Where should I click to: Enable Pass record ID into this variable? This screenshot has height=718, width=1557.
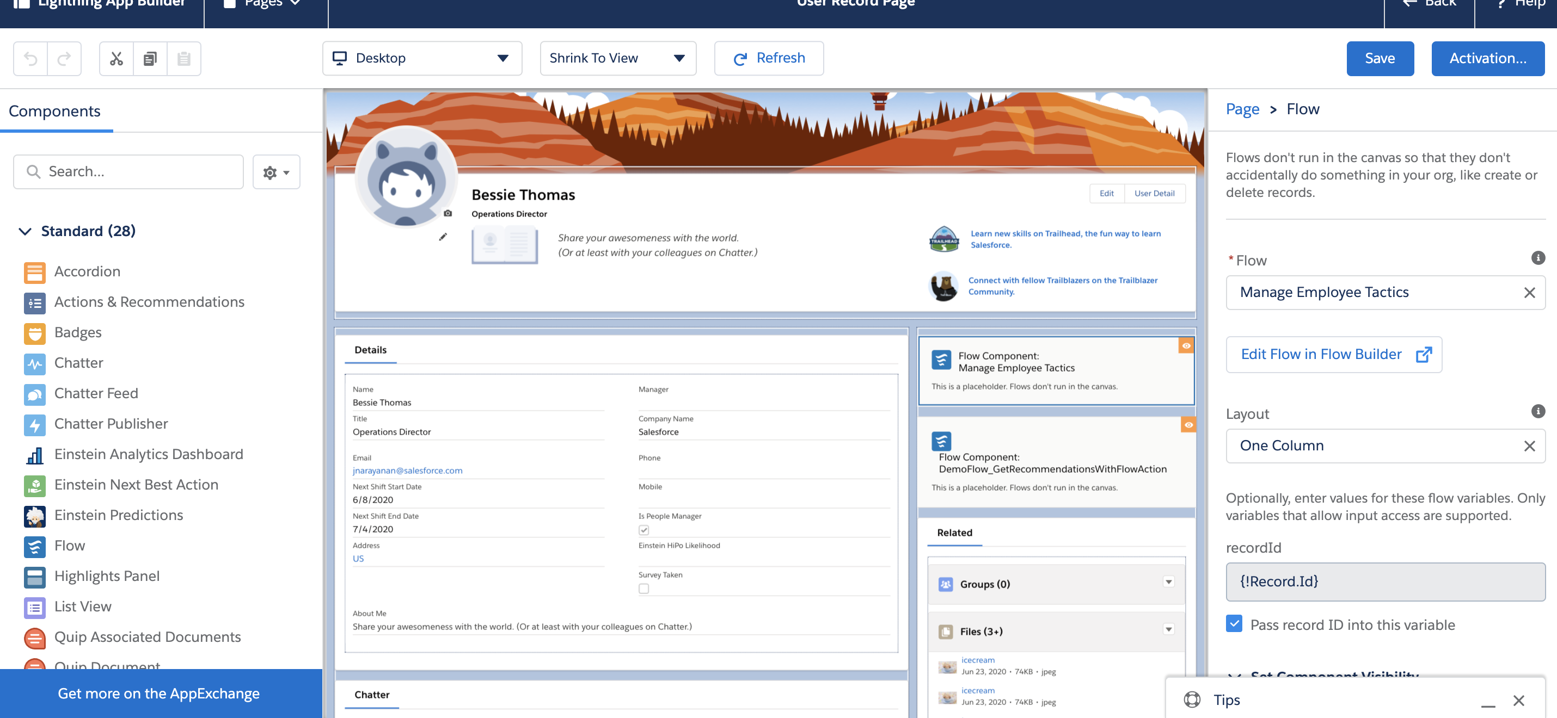tap(1234, 624)
